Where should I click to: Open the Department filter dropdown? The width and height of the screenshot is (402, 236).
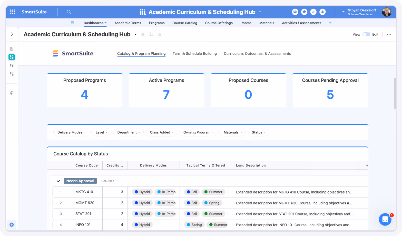click(x=129, y=132)
